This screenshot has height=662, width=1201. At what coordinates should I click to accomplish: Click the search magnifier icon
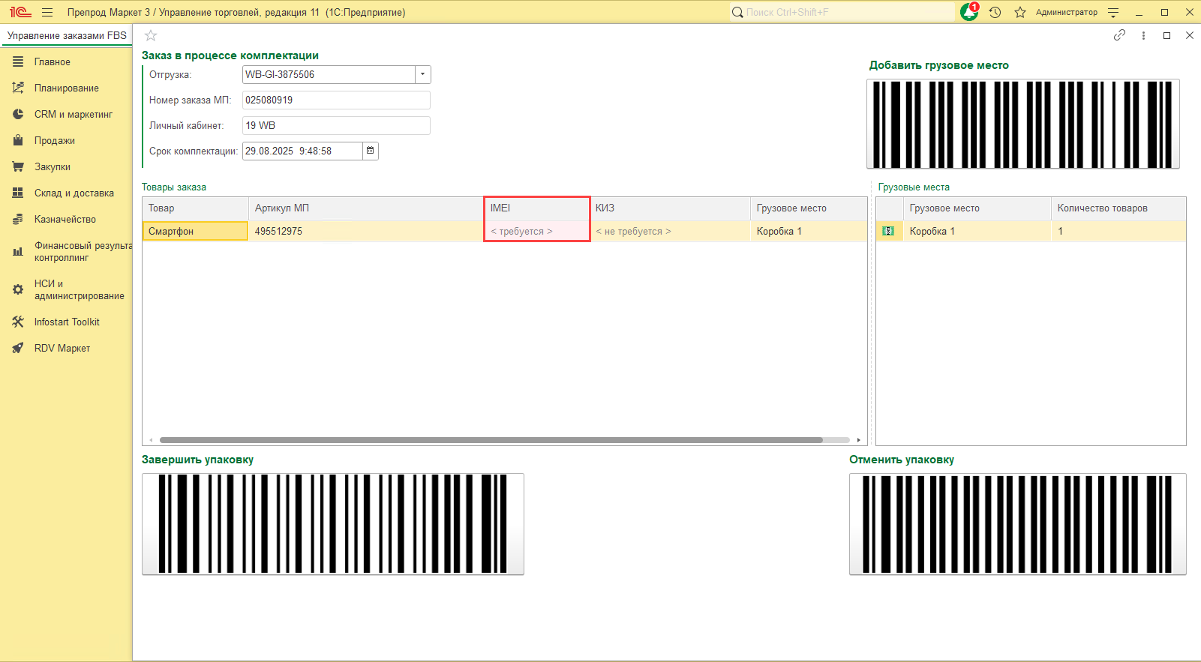737,12
